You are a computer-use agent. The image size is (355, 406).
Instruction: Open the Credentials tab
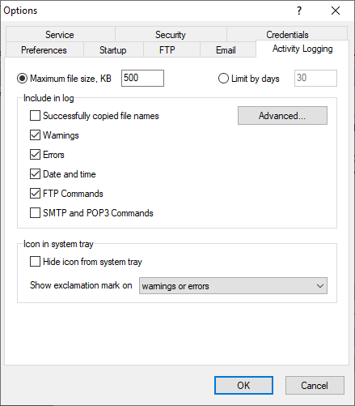pos(287,34)
